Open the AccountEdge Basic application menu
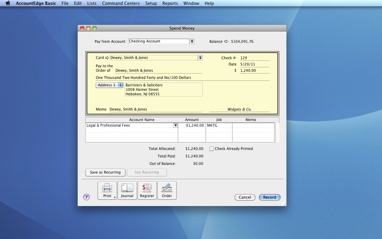The image size is (382, 239). [36, 3]
